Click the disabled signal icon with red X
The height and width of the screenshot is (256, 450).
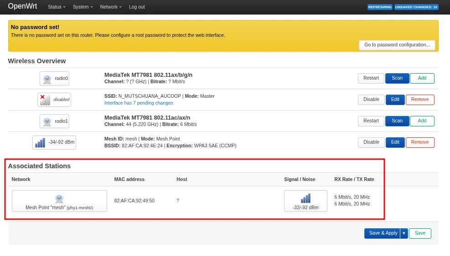pos(45,100)
